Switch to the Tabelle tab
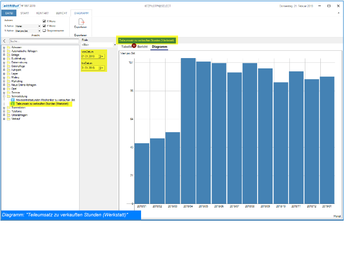This screenshot has width=344, height=271. [126, 46]
